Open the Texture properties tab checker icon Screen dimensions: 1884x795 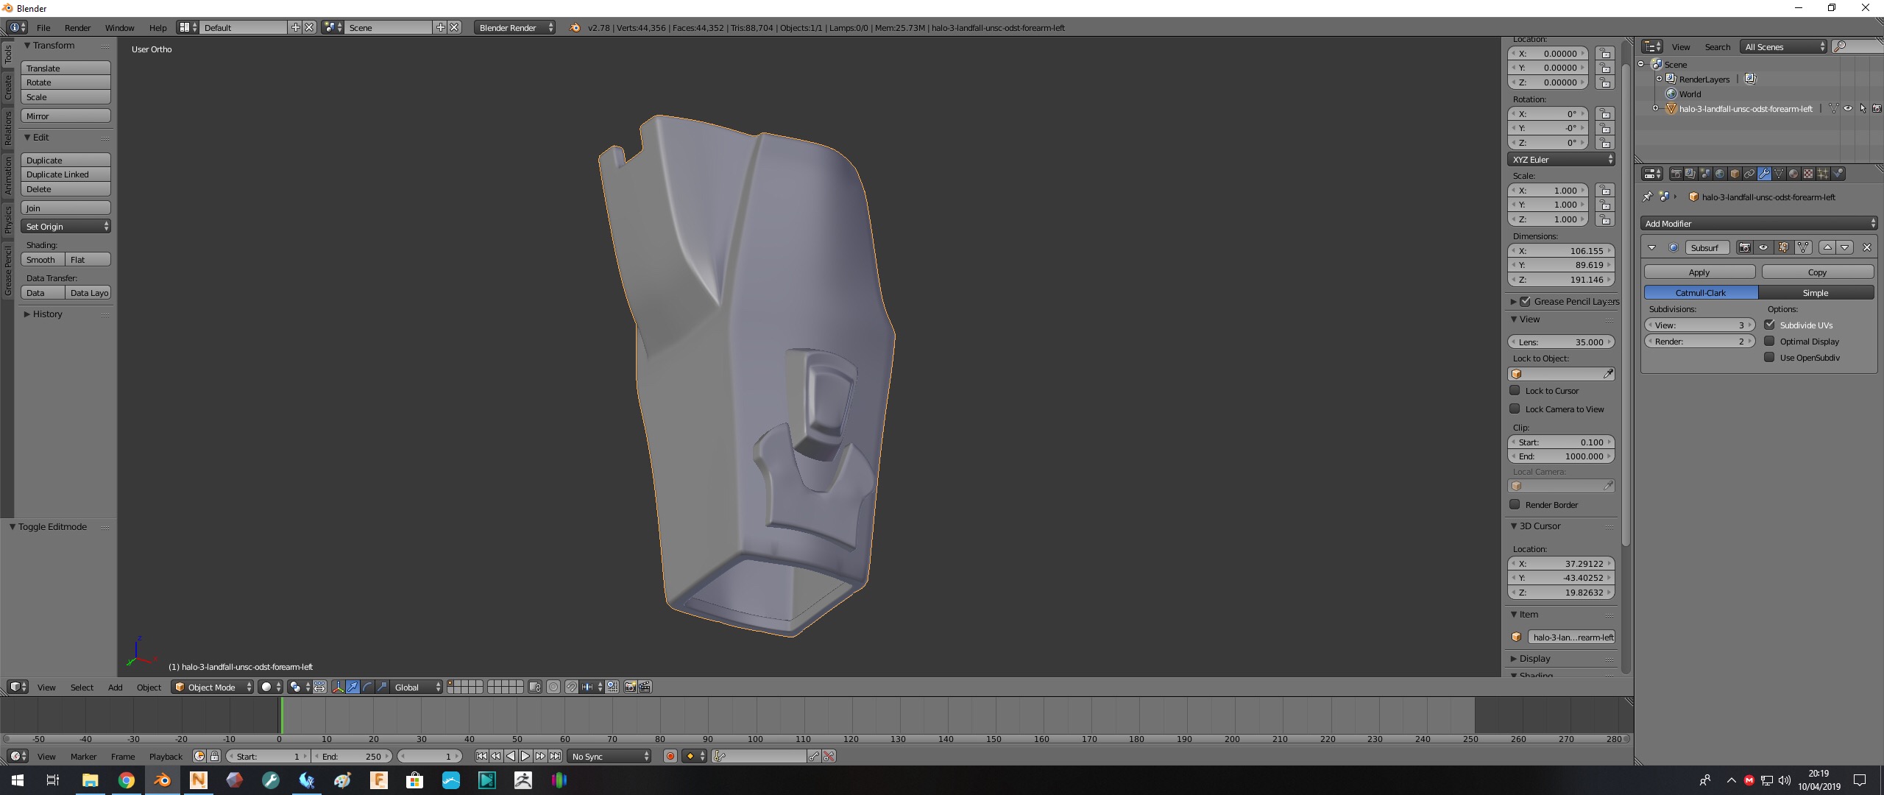point(1808,174)
